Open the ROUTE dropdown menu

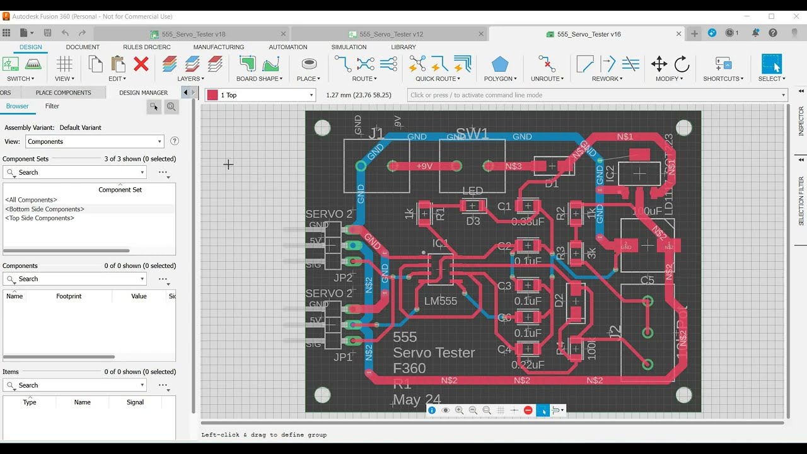click(364, 79)
